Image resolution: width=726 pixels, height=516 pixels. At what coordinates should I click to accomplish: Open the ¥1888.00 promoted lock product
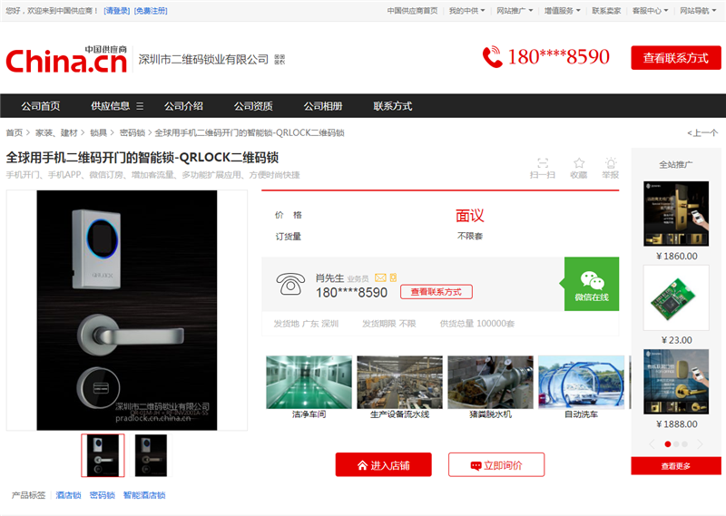pos(676,381)
